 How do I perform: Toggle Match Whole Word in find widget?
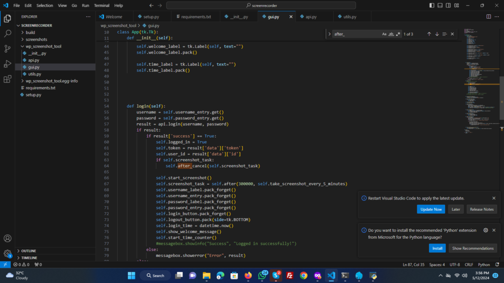click(x=391, y=34)
